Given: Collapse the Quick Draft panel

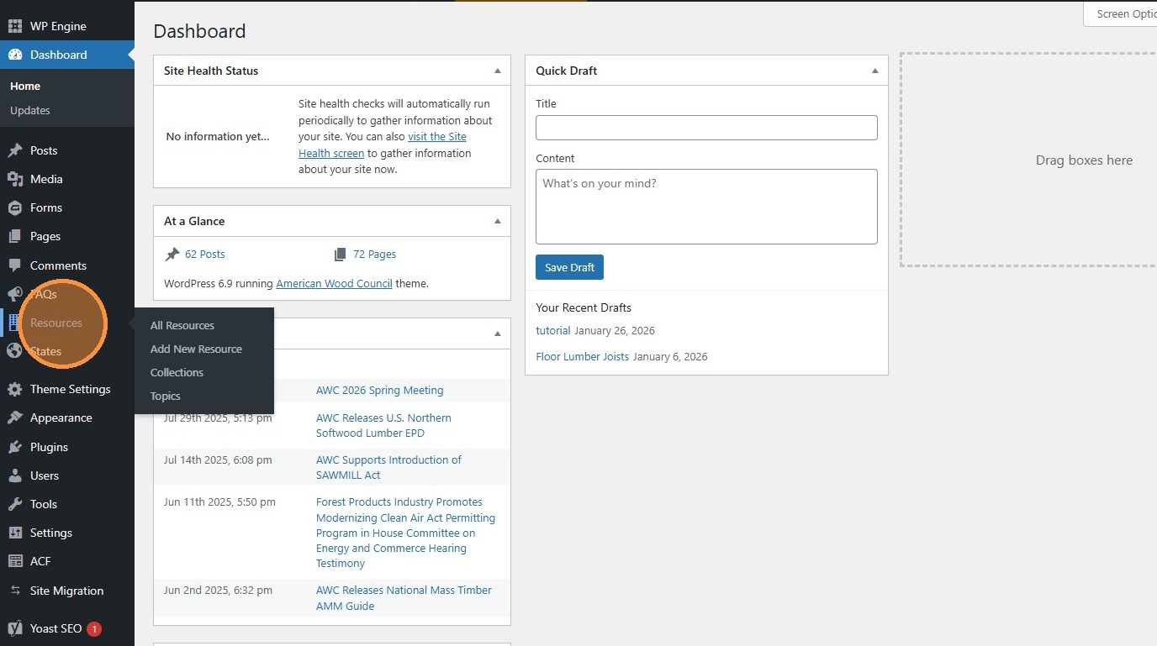Looking at the screenshot, I should (874, 71).
